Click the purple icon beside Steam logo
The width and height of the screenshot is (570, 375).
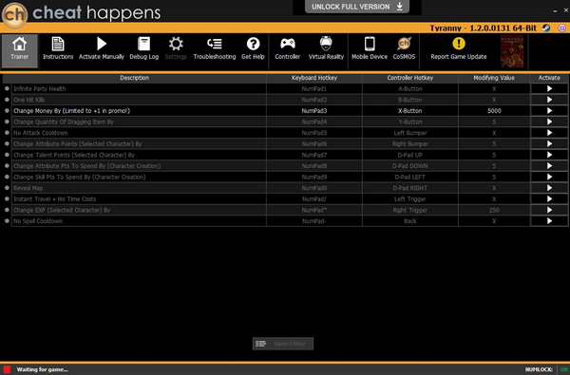(x=562, y=28)
